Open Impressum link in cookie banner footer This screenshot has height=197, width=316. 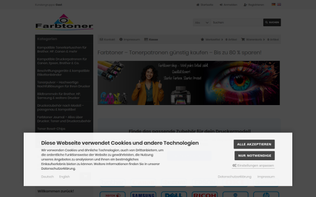click(x=266, y=177)
